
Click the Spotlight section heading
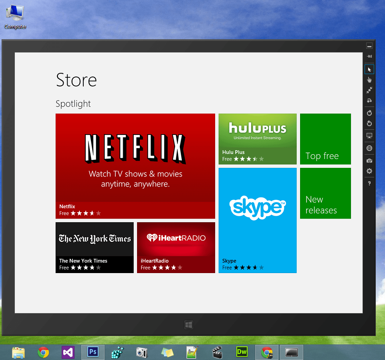pyautogui.click(x=73, y=104)
